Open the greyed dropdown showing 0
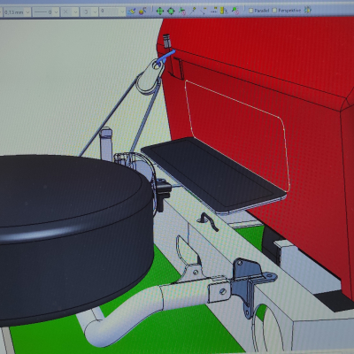The image size is (354, 354). 112,12
